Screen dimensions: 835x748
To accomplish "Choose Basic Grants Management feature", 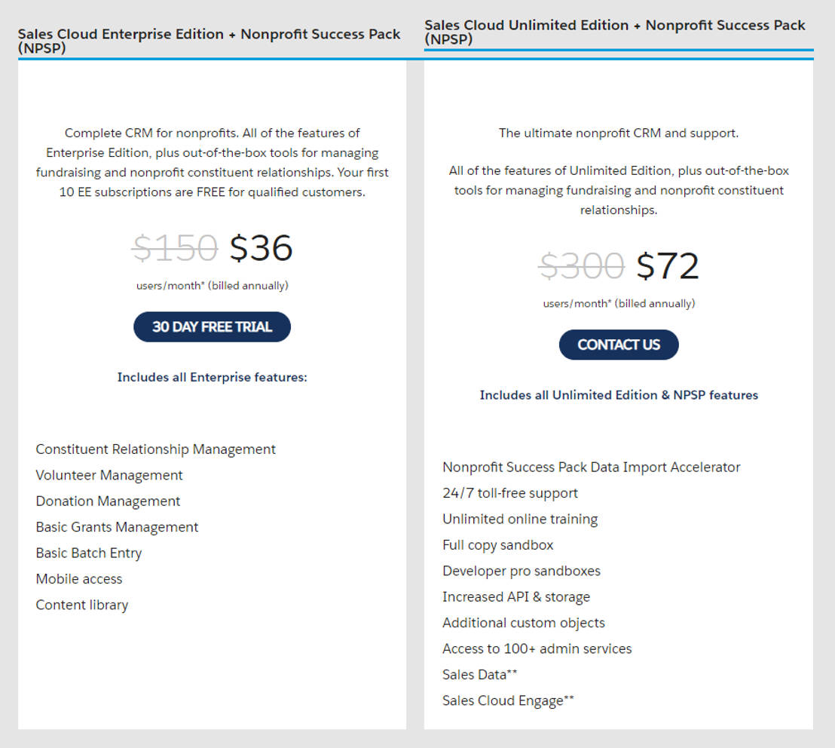I will (117, 527).
